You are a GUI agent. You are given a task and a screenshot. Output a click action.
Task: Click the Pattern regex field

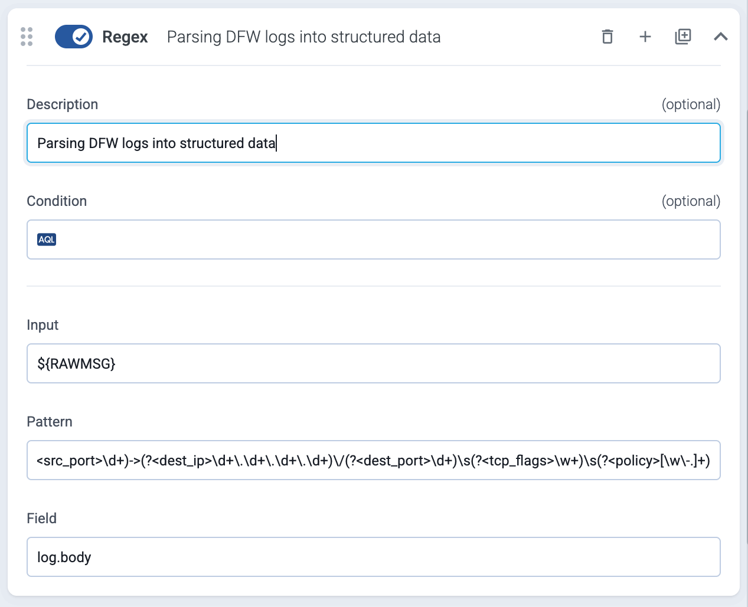click(374, 460)
